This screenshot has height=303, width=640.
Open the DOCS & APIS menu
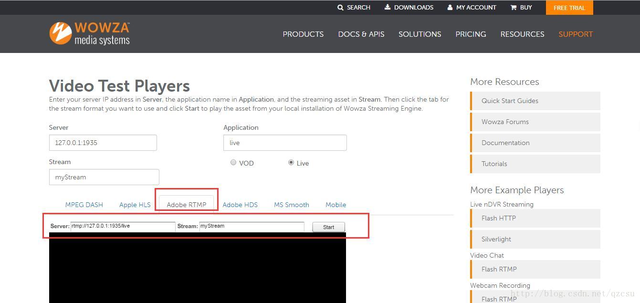(361, 34)
